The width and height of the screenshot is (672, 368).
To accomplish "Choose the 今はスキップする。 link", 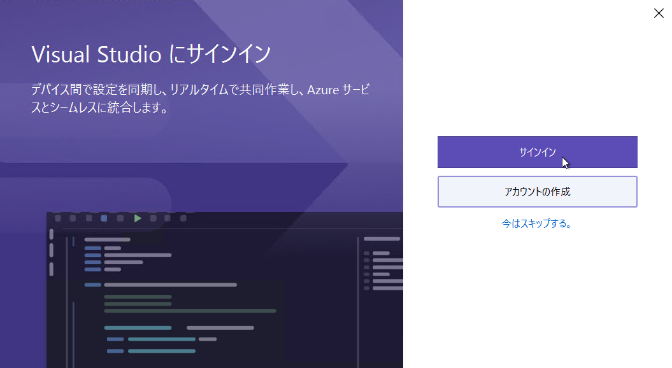I will tap(536, 223).
